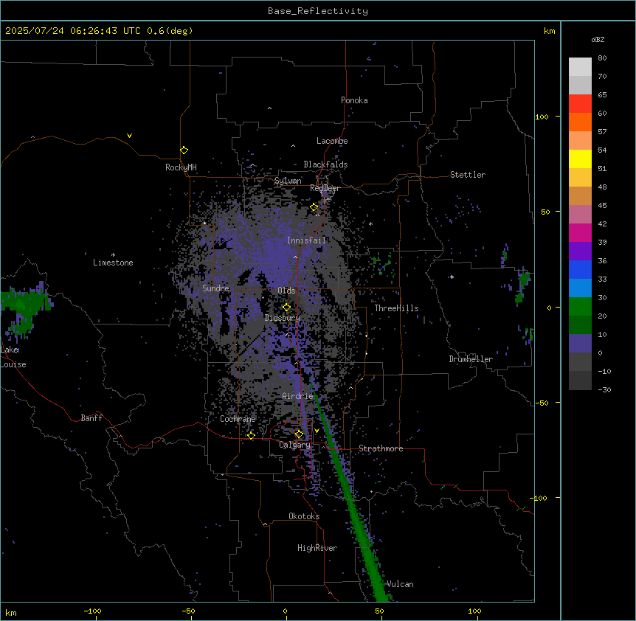Click the Cochrane city label

238,419
